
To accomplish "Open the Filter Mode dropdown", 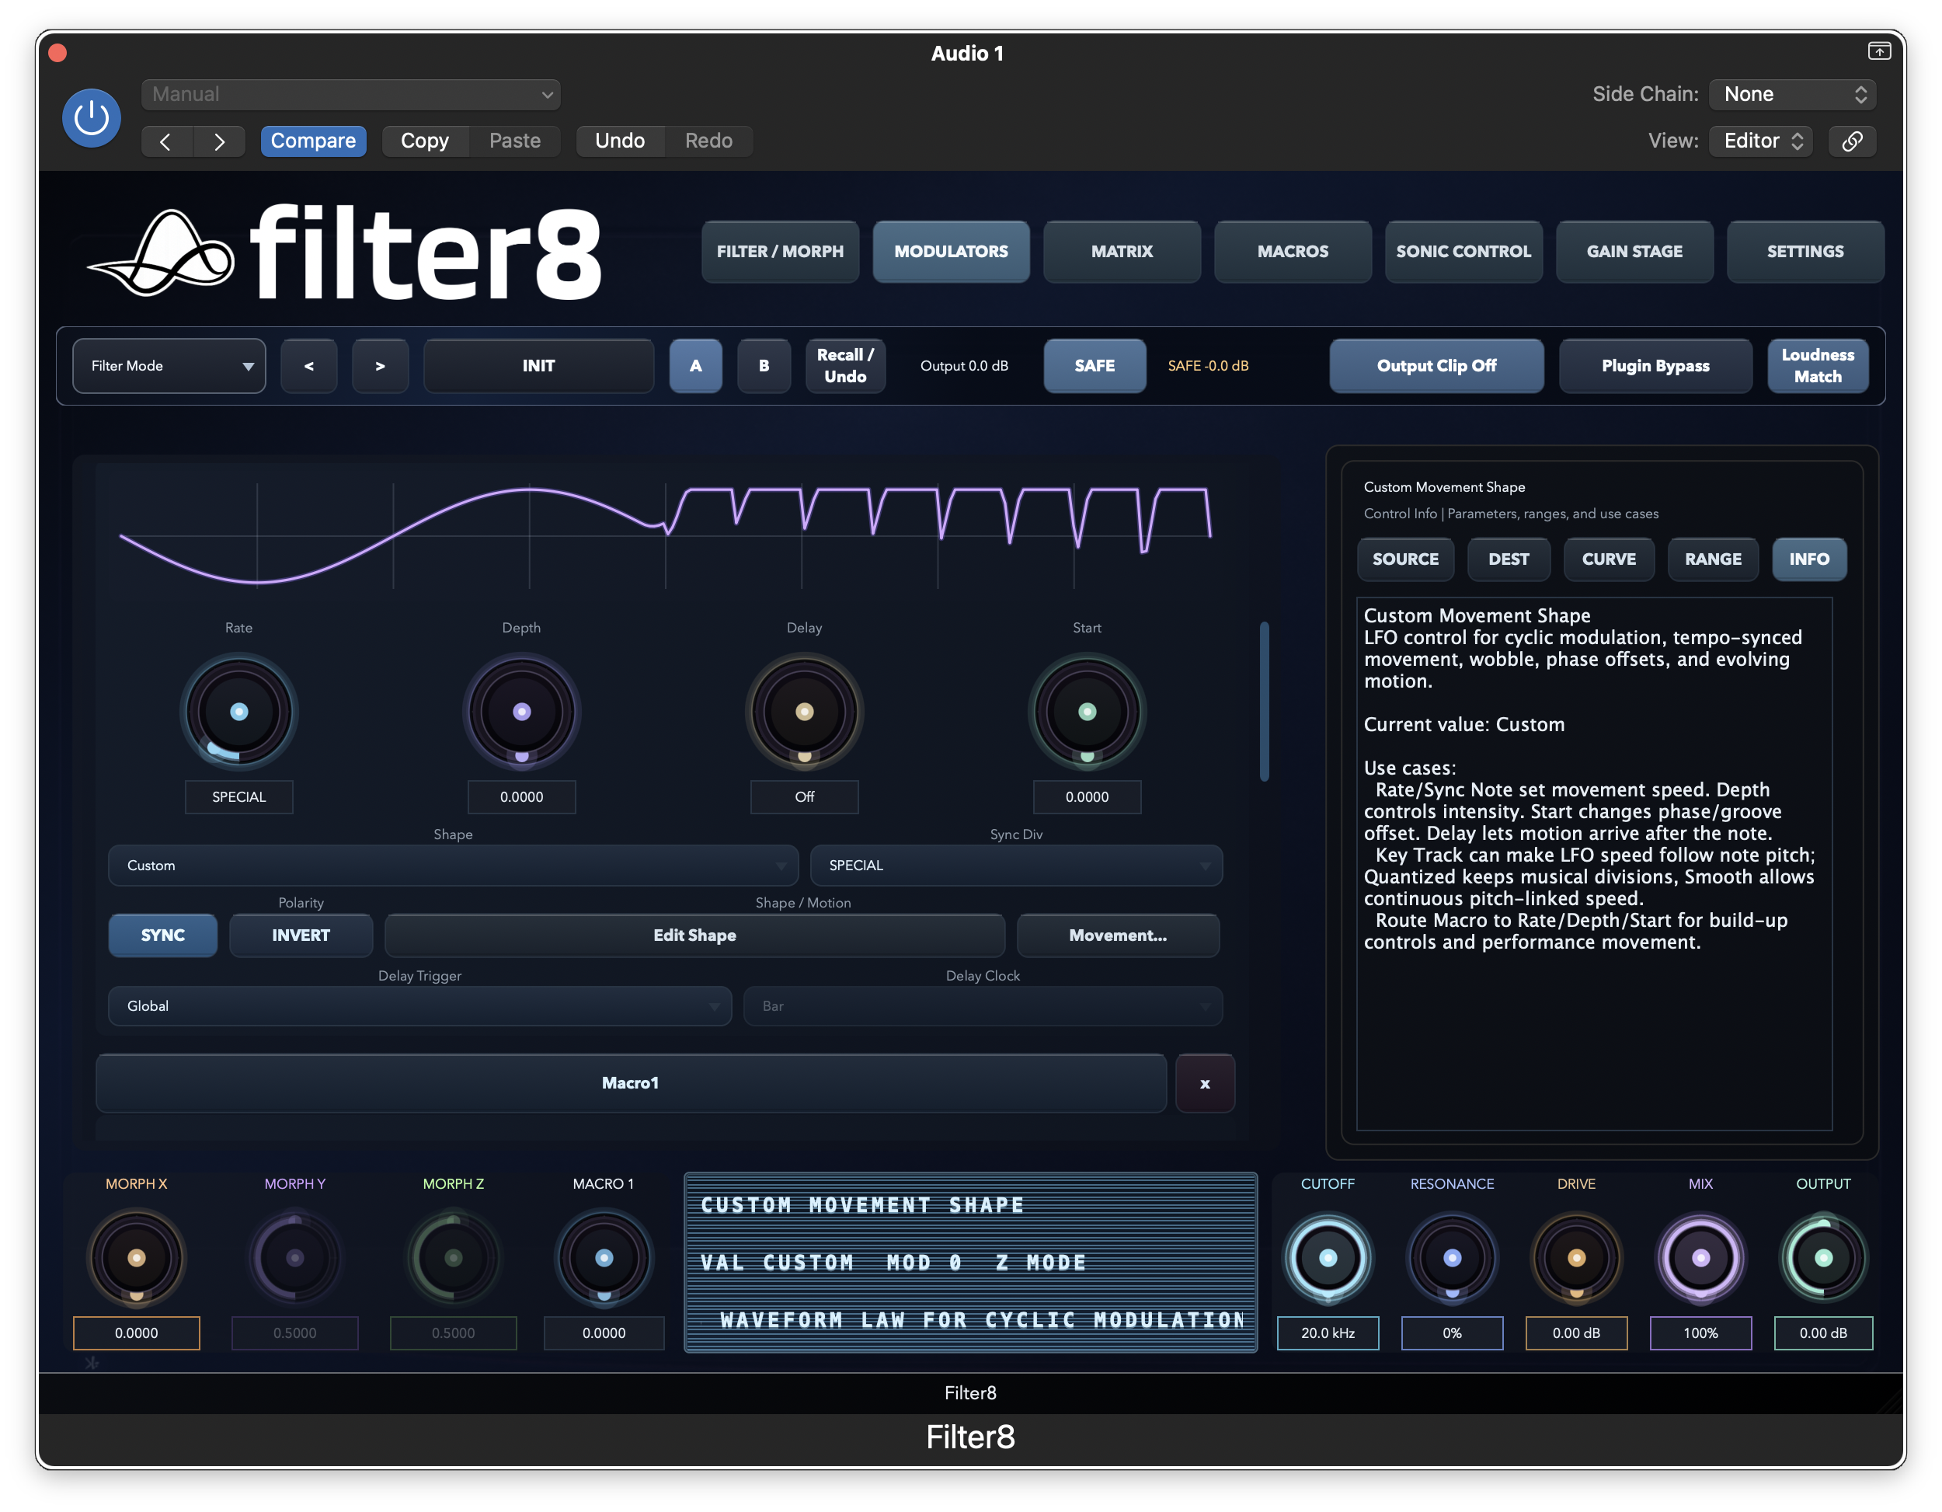I will tap(169, 365).
